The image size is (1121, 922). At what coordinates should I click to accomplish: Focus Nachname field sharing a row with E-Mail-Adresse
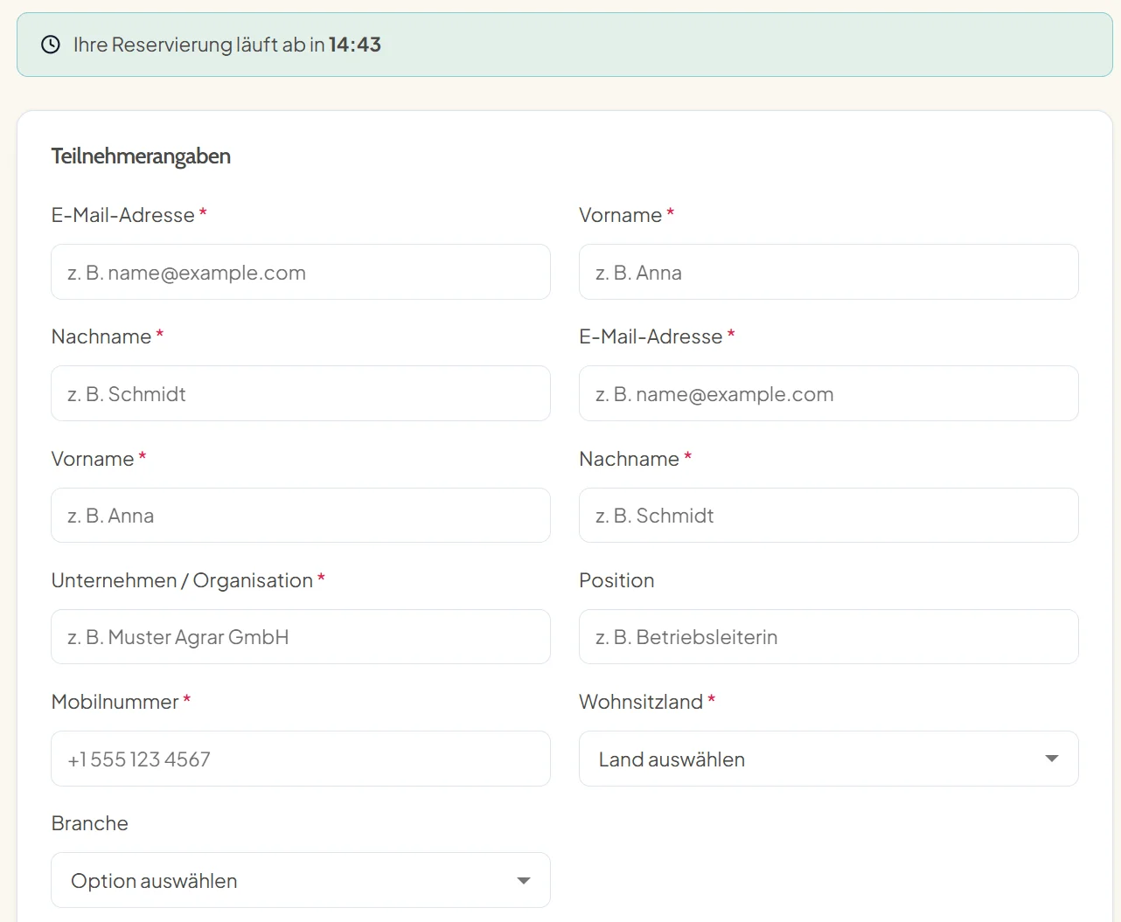point(301,393)
